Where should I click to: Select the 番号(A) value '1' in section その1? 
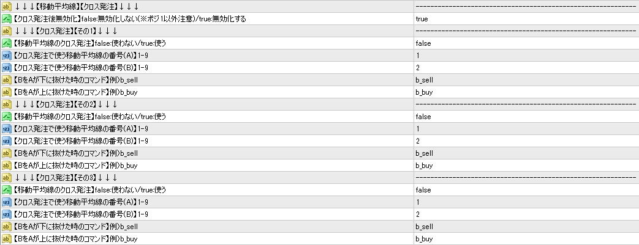tap(417, 56)
